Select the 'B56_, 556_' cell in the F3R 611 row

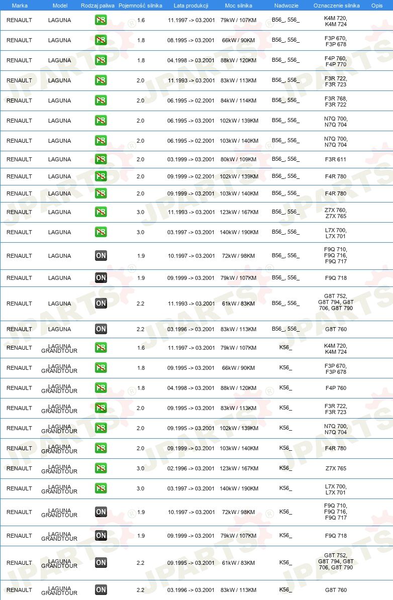point(285,159)
